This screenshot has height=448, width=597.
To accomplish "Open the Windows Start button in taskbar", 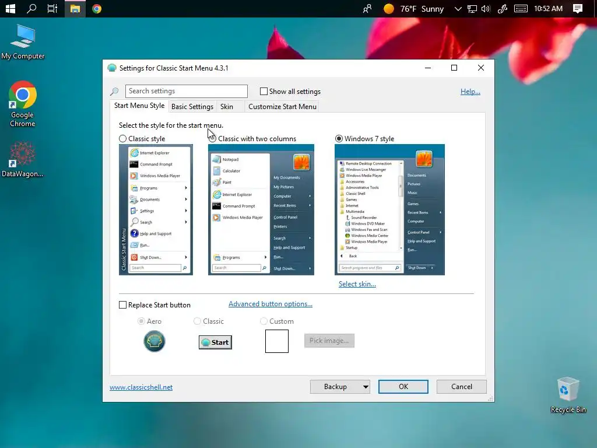I will [x=10, y=8].
